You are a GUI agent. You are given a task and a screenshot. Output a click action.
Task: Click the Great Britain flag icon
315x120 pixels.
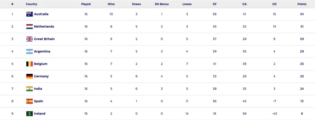pos(29,39)
